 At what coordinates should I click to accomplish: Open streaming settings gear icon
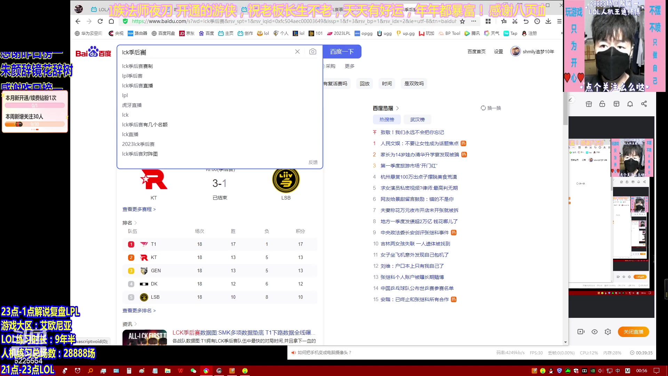[x=608, y=332]
